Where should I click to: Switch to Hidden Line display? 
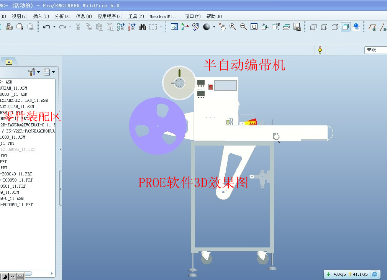(x=324, y=27)
